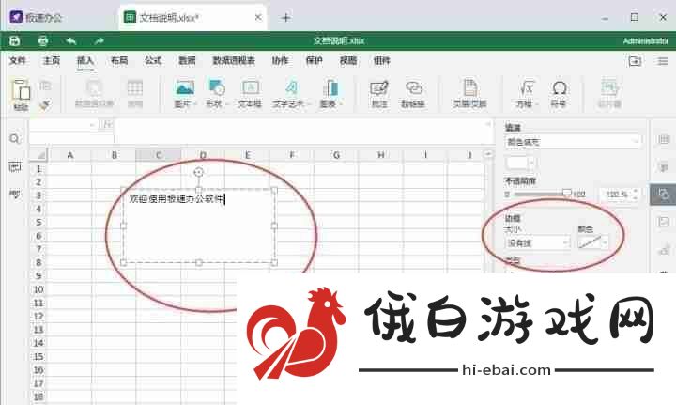Click the 方程 equation square-root icon
The height and width of the screenshot is (405, 676).
527,88
